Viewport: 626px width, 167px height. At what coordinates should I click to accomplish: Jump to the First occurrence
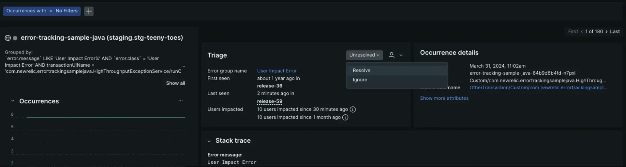(x=573, y=32)
